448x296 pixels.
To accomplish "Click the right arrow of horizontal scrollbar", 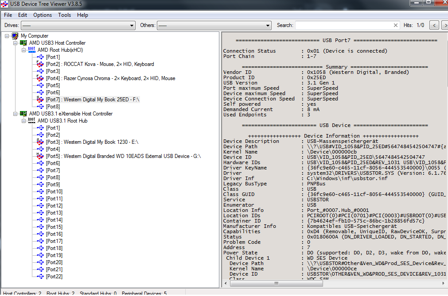I will [x=443, y=284].
